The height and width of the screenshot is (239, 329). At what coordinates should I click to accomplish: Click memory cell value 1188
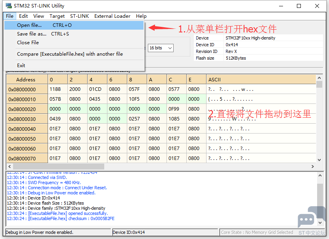pyautogui.click(x=58, y=89)
